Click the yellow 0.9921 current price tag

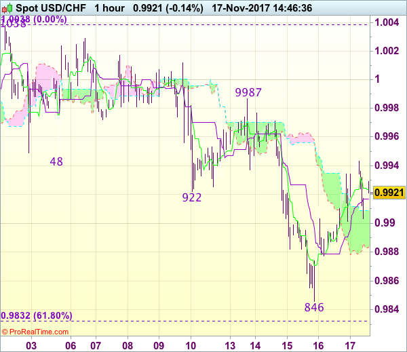point(389,193)
